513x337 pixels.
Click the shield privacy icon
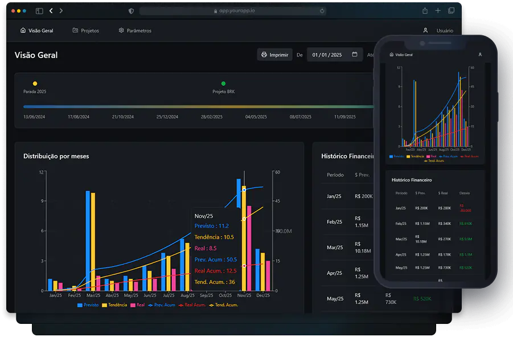tap(131, 11)
